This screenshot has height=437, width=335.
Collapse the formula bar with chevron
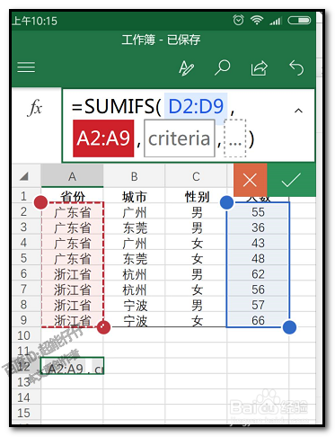pyautogui.click(x=298, y=111)
